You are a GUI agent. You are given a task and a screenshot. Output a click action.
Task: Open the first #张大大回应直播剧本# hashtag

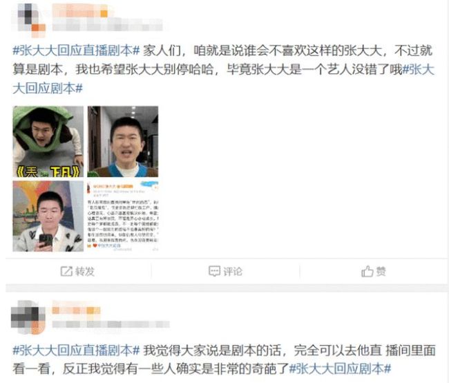pyautogui.click(x=76, y=50)
